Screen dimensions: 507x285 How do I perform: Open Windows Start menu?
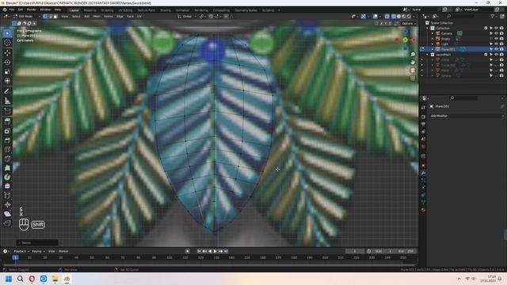[x=9, y=279]
